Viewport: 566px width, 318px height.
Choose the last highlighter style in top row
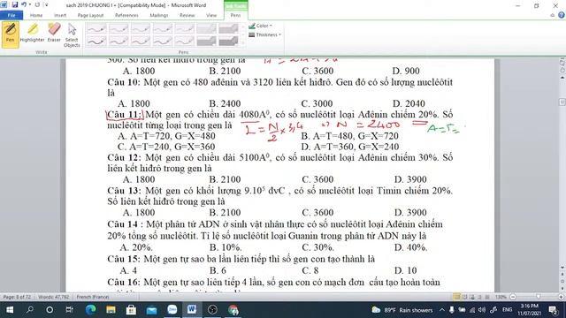pyautogui.click(x=228, y=29)
